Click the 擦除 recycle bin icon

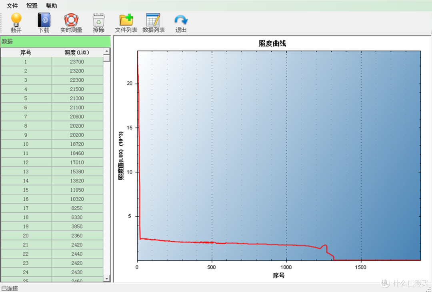click(x=98, y=20)
